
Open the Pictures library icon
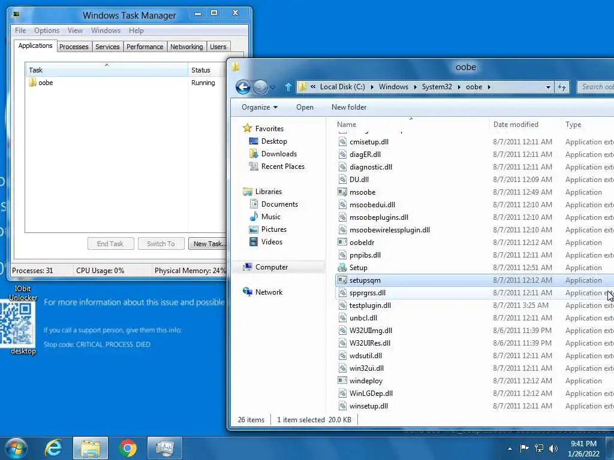pyautogui.click(x=254, y=229)
